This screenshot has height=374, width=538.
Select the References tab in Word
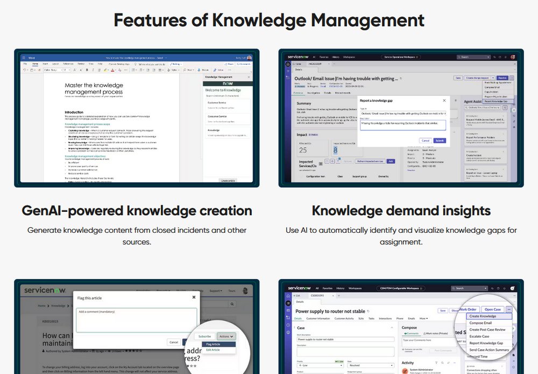68,64
